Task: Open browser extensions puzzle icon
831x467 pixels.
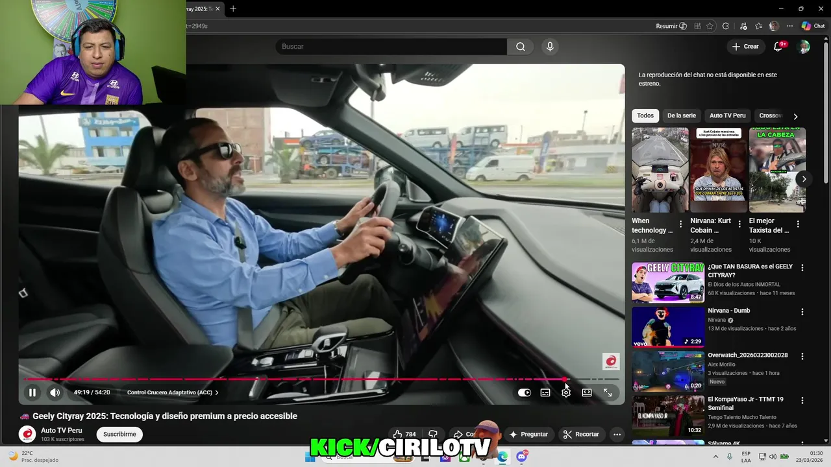Action: [725, 26]
